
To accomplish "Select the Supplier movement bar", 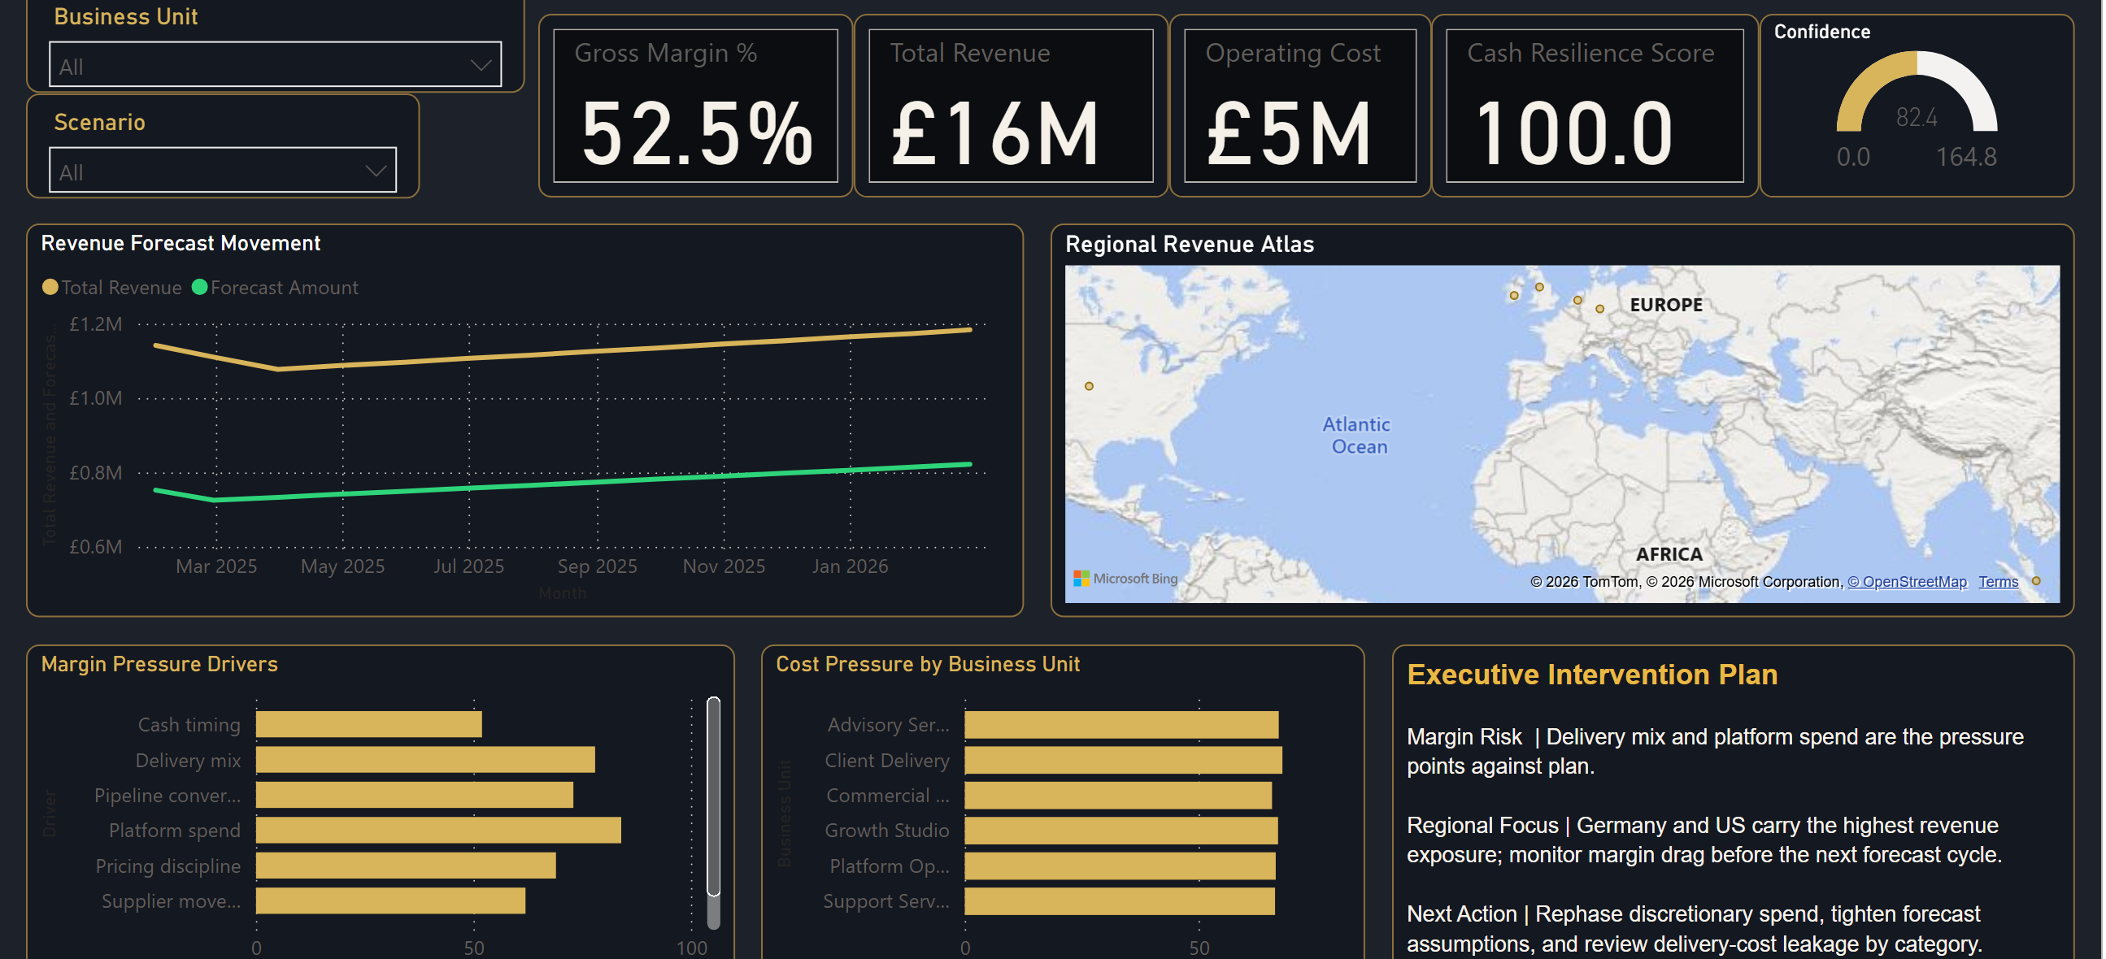I will pyautogui.click(x=391, y=900).
